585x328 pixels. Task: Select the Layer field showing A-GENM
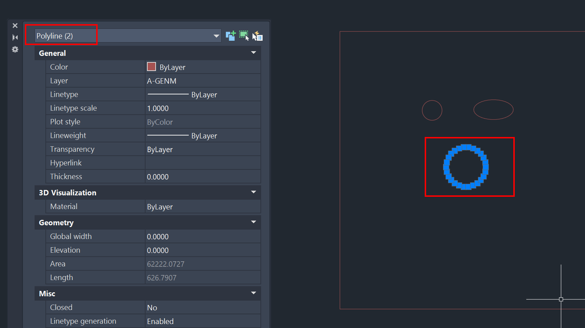202,80
